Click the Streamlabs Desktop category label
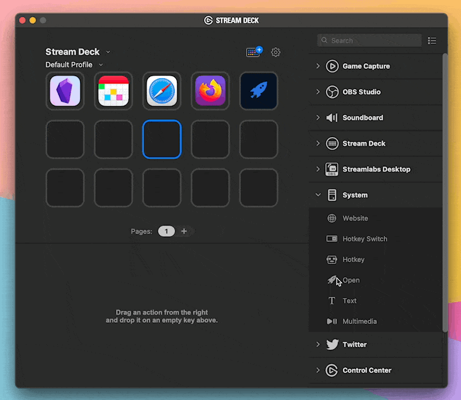This screenshot has height=400, width=461. 376,169
